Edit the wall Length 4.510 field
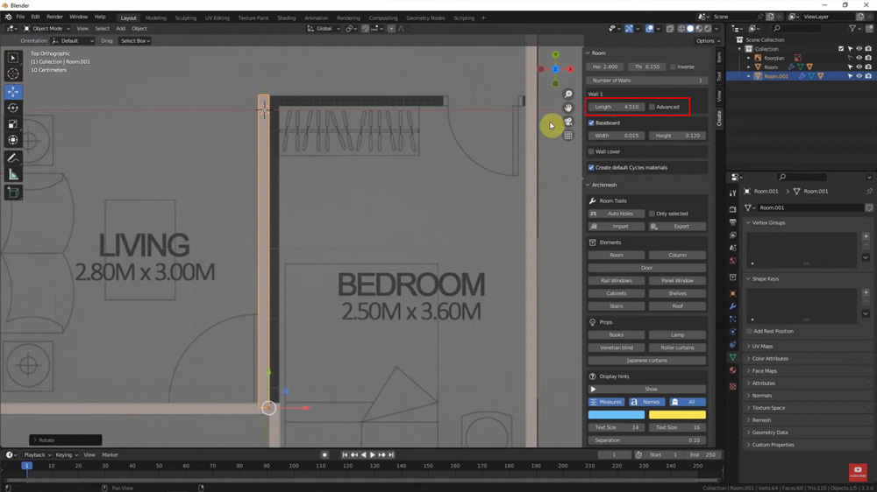Screen dimensions: 877x492 click(x=617, y=107)
